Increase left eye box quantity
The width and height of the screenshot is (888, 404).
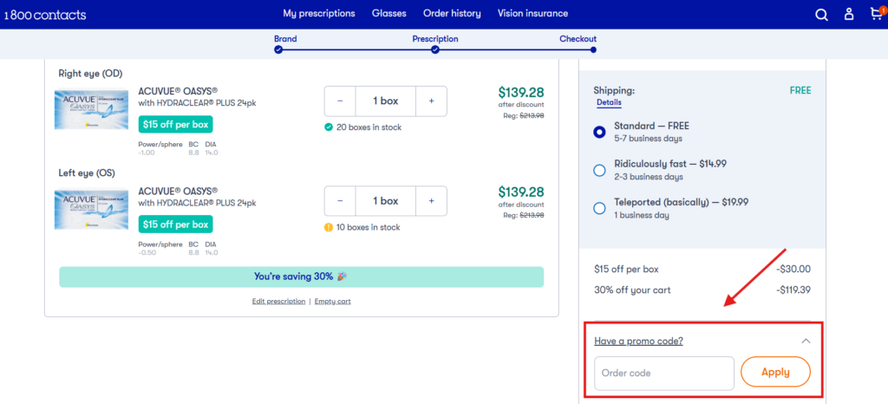click(431, 201)
